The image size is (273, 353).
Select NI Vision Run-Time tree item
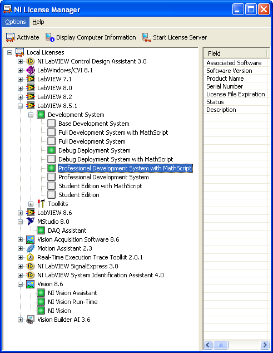coord(73,302)
